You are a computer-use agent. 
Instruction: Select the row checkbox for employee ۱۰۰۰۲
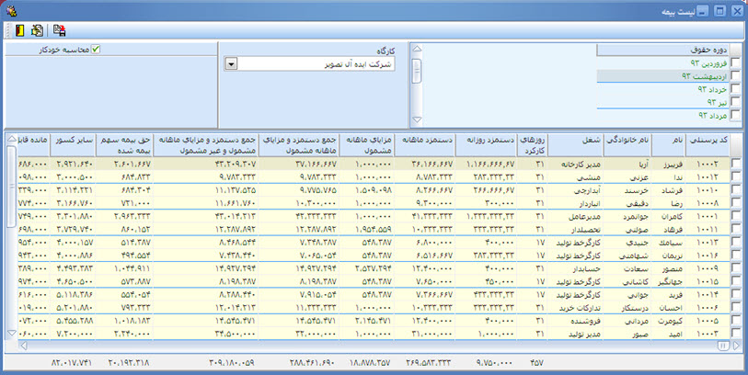click(x=737, y=163)
